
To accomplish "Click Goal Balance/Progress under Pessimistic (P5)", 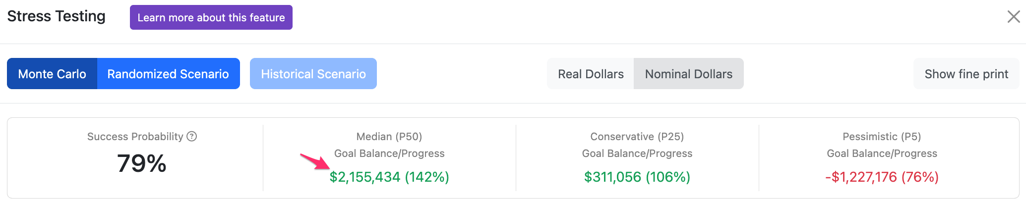I will (x=882, y=154).
